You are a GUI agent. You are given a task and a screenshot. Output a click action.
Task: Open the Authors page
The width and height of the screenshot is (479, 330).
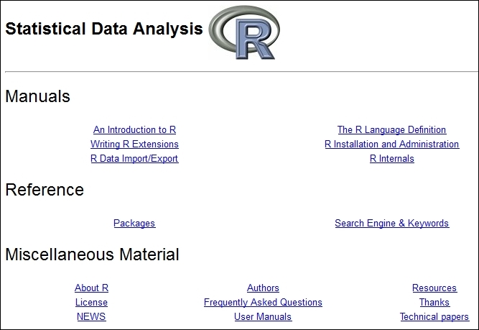[x=263, y=288]
